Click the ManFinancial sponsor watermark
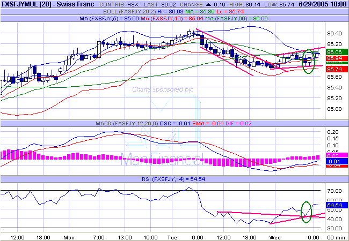Screen dimensions: 349x241 pos(162,158)
